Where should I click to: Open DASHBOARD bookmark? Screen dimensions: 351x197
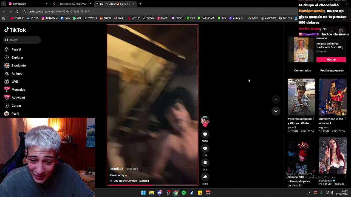click(206, 18)
